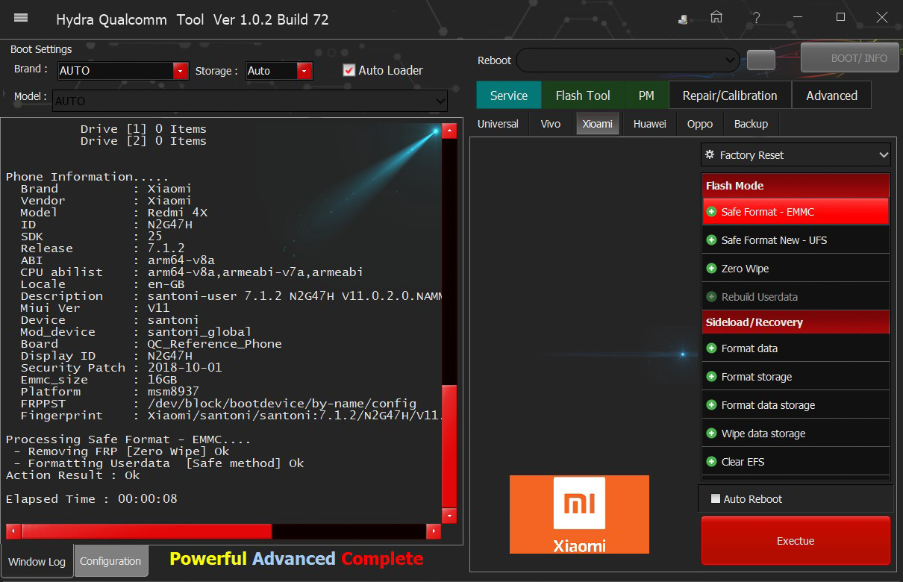The image size is (903, 582).
Task: Expand the Model AUTO dropdown
Action: pyautogui.click(x=250, y=101)
